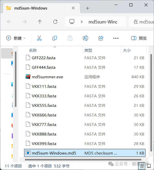Switch to details view in status bar
This screenshot has height=170, width=154.
141,167
